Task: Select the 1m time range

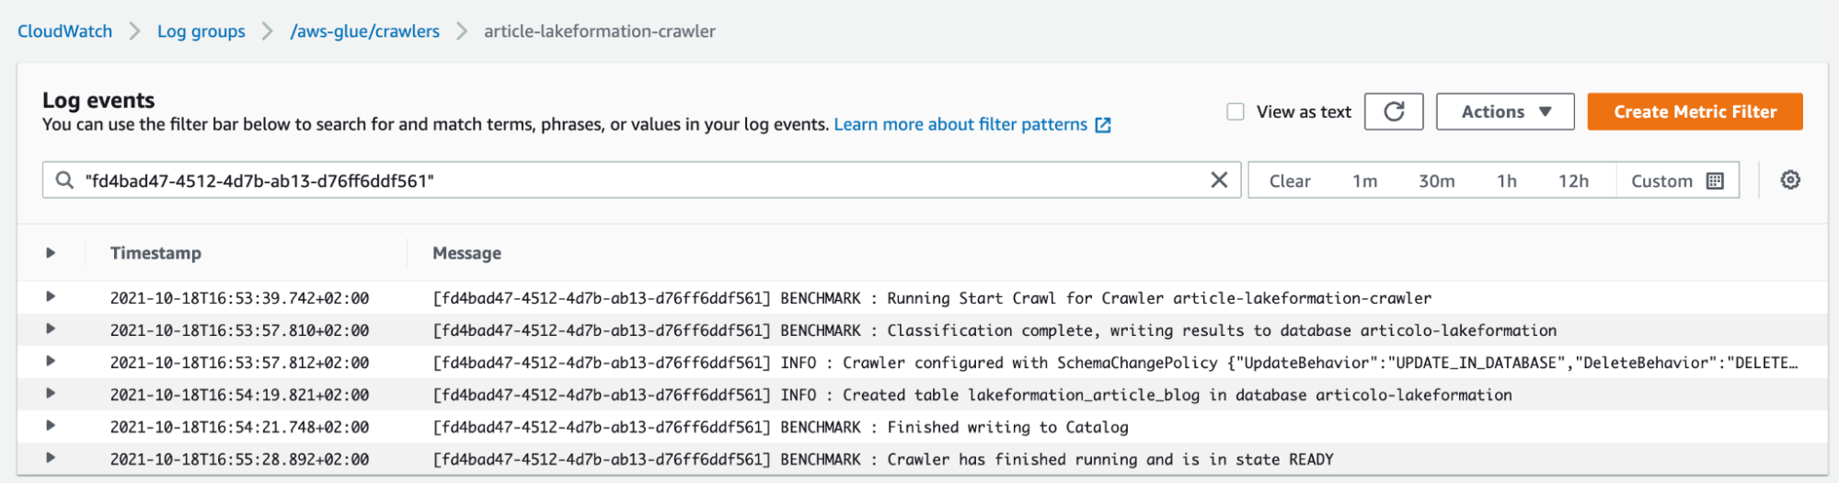Action: pos(1365,181)
